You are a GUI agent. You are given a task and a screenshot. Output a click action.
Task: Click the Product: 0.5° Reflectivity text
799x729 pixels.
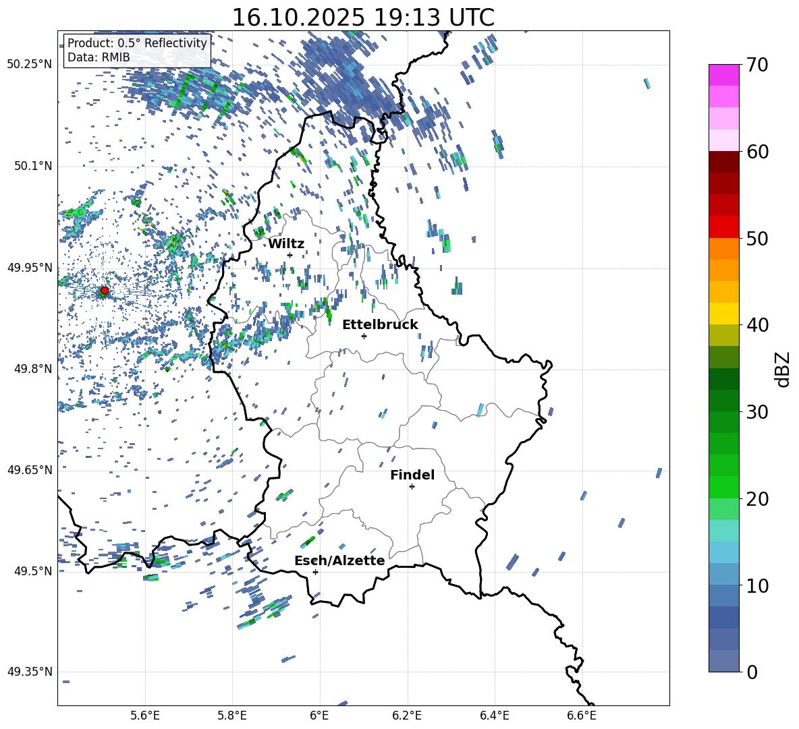coord(137,43)
